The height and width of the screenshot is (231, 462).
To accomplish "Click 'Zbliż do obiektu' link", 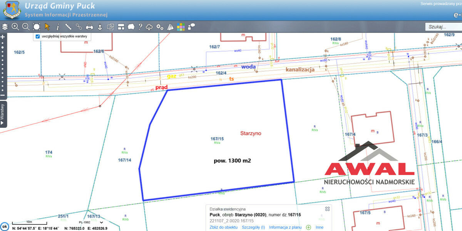I will pos(223,227).
